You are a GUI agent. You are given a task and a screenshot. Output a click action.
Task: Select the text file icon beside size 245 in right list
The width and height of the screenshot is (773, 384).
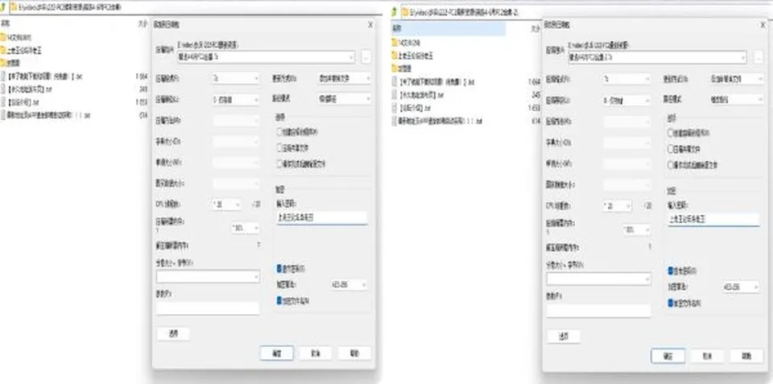(395, 94)
